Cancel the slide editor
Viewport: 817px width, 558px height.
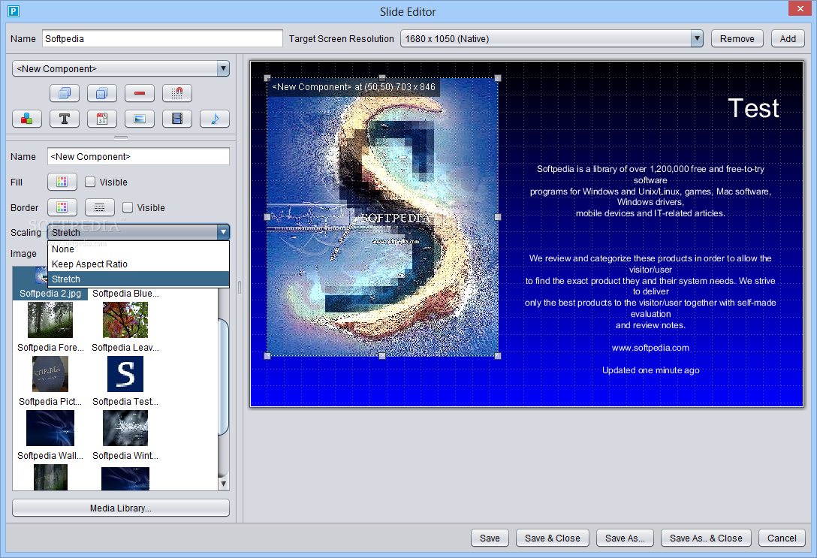(x=782, y=538)
